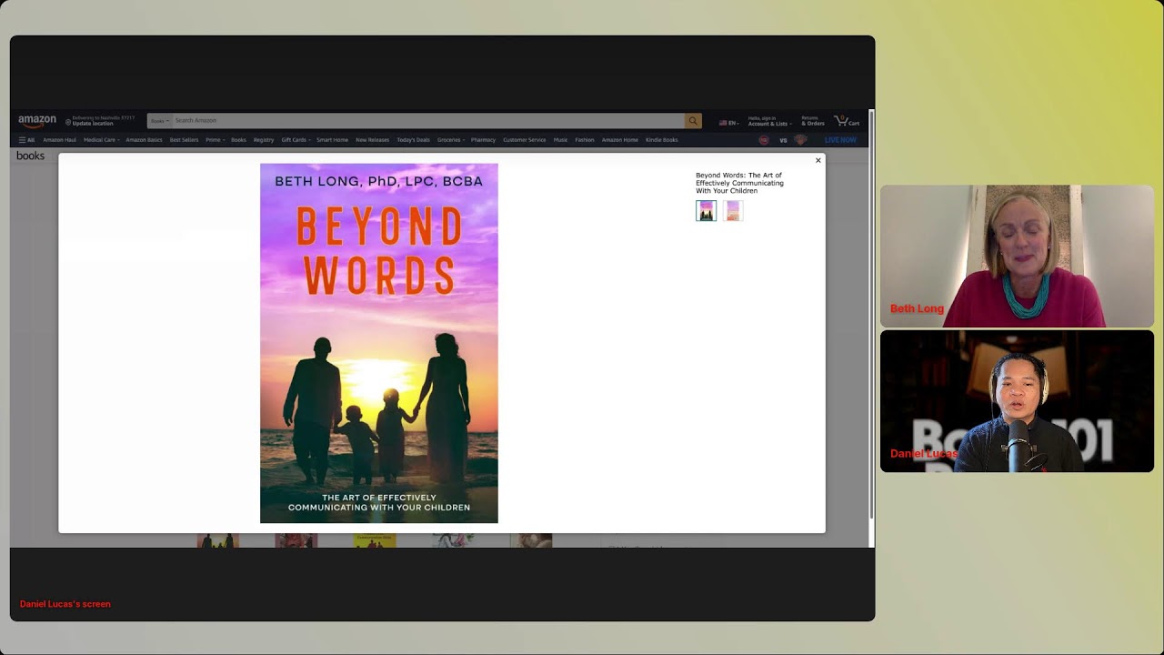Open Today's Deals in nav bar
Viewport: 1164px width, 655px height.
pos(413,140)
